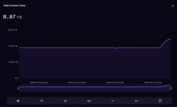
Task: Click the 3.638 TiB axis label
Action: click(x=13, y=62)
